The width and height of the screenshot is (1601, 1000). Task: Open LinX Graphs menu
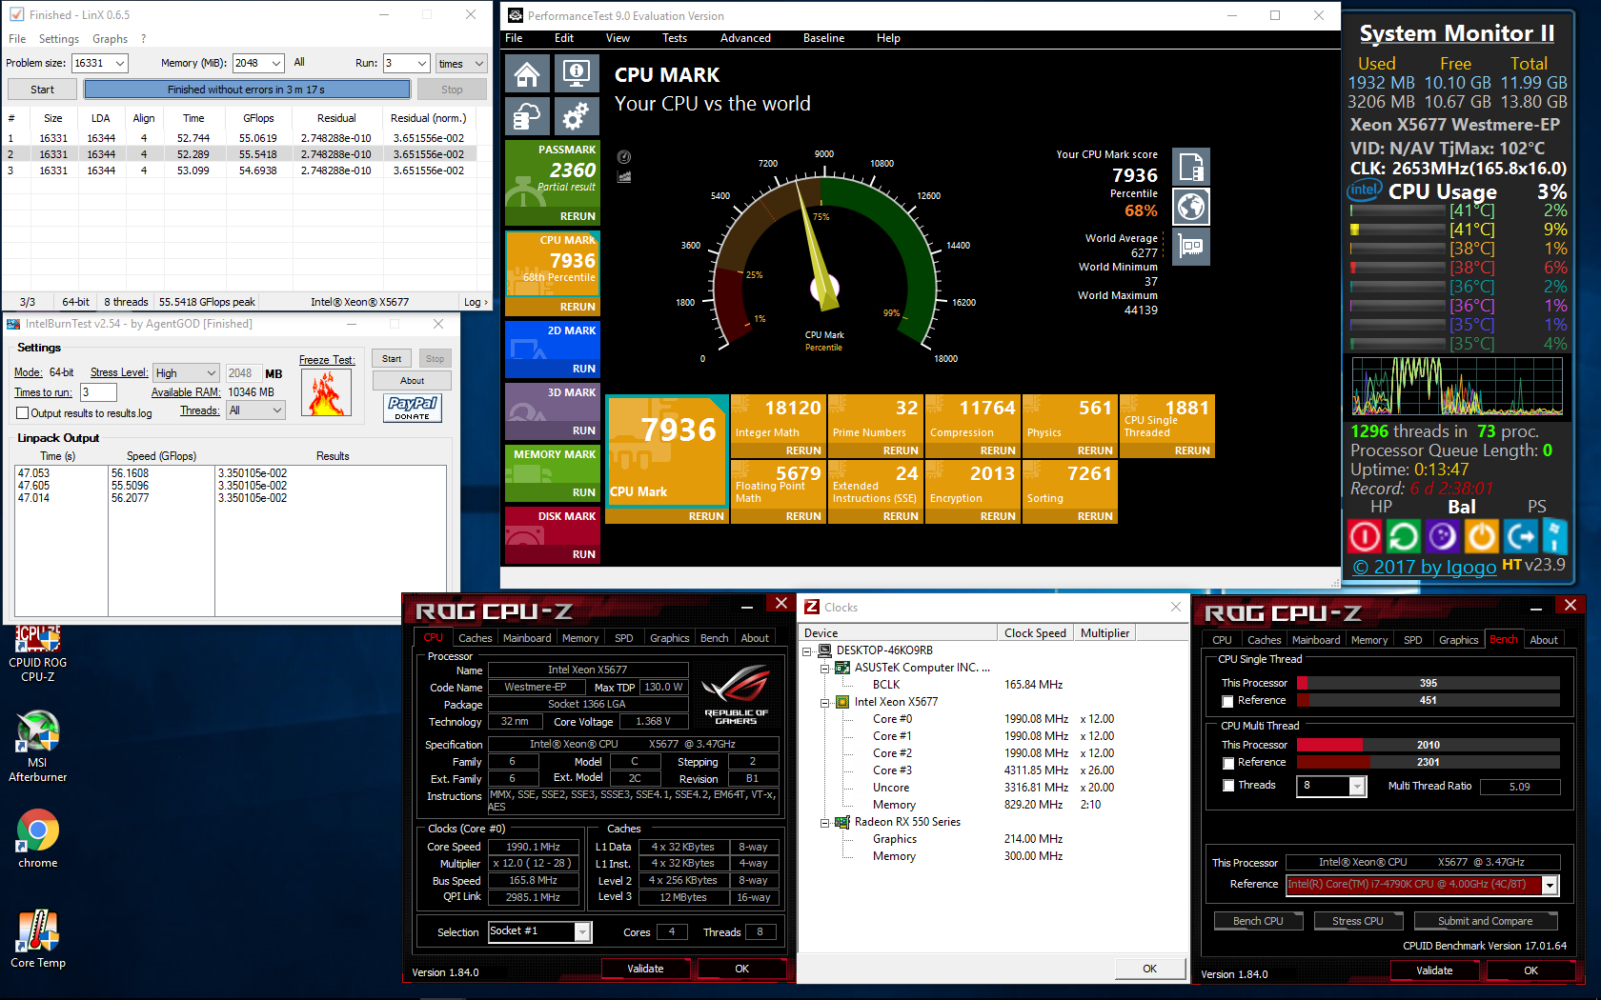click(x=110, y=39)
